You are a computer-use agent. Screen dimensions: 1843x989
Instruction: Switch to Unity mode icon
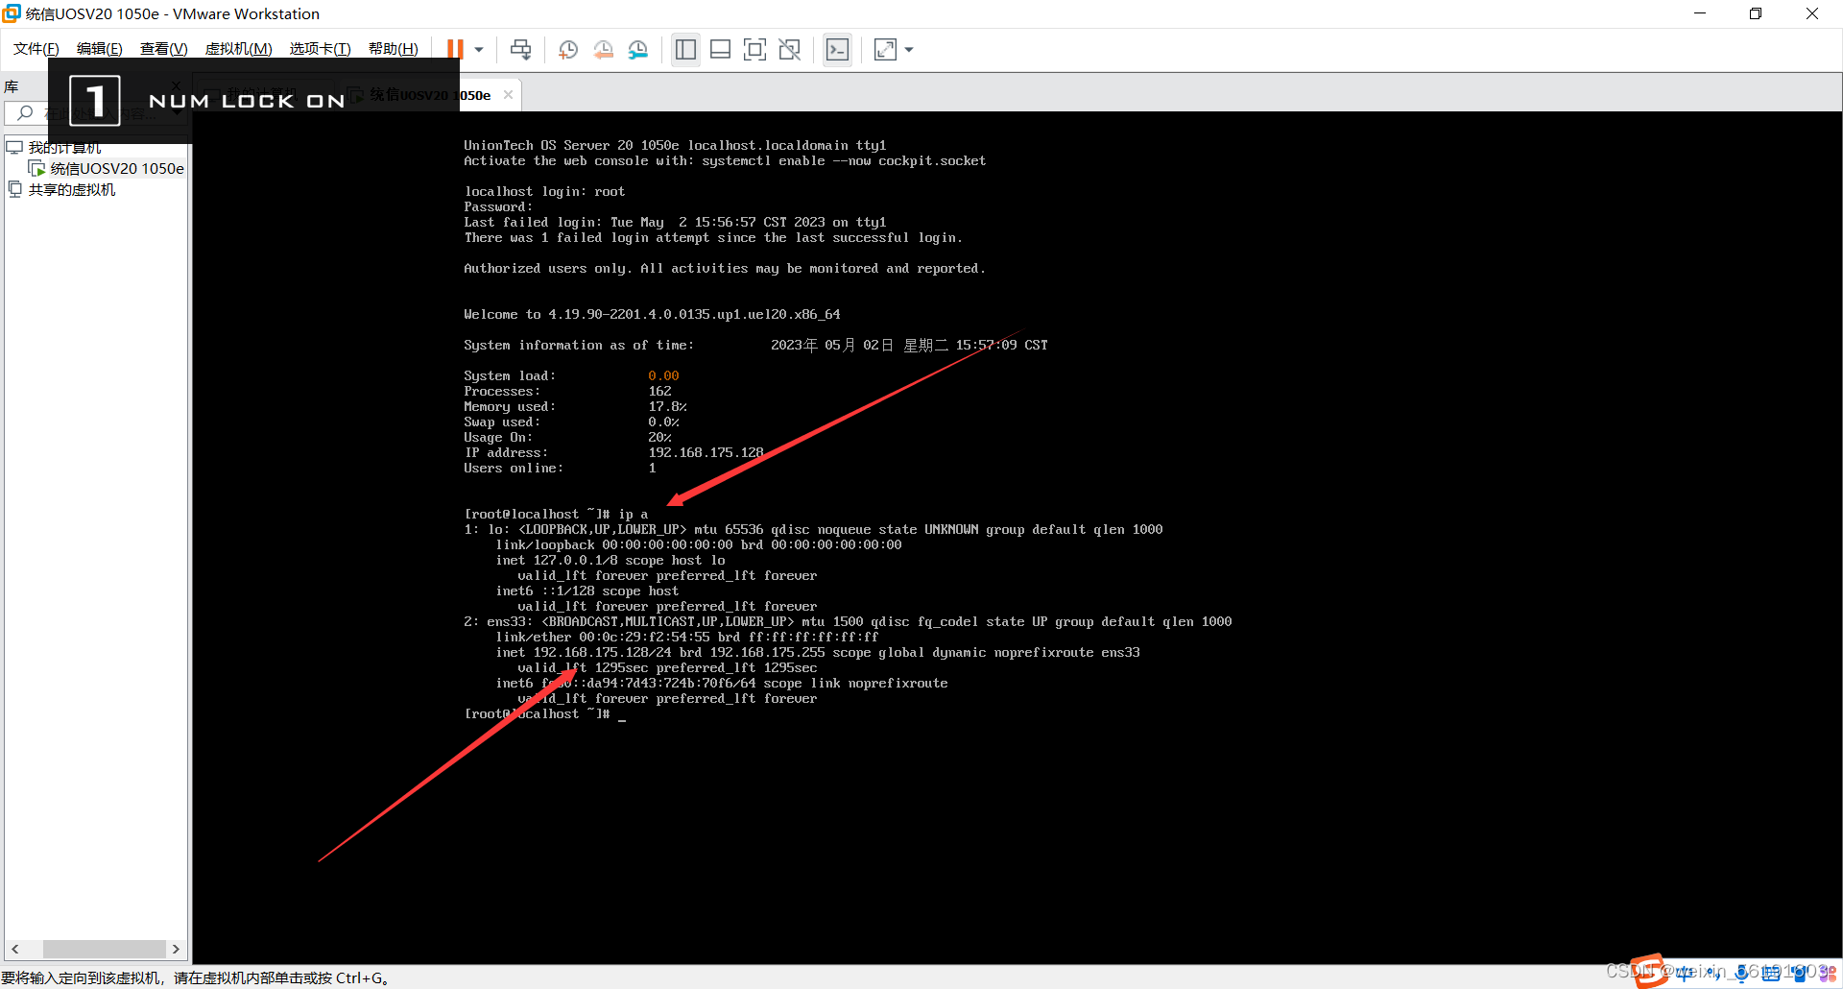pyautogui.click(x=789, y=49)
